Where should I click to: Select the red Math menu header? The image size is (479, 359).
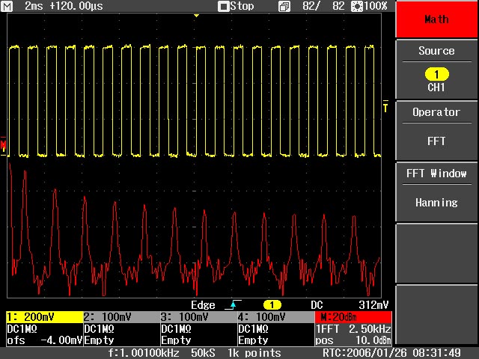click(436, 19)
